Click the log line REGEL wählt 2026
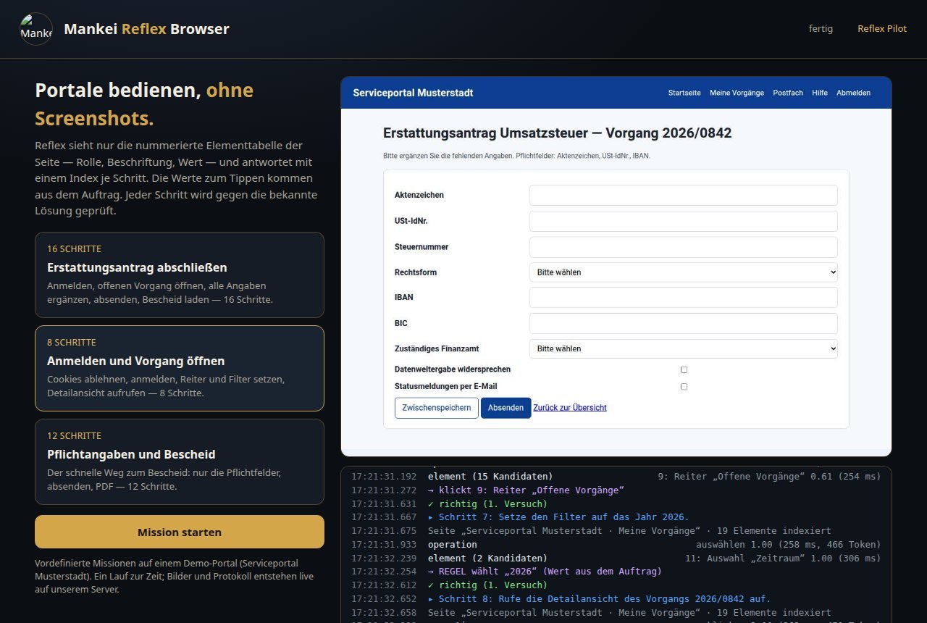 click(x=545, y=572)
